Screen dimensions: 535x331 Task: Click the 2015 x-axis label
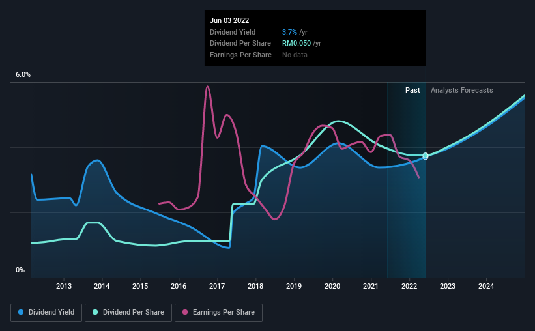[x=140, y=286]
